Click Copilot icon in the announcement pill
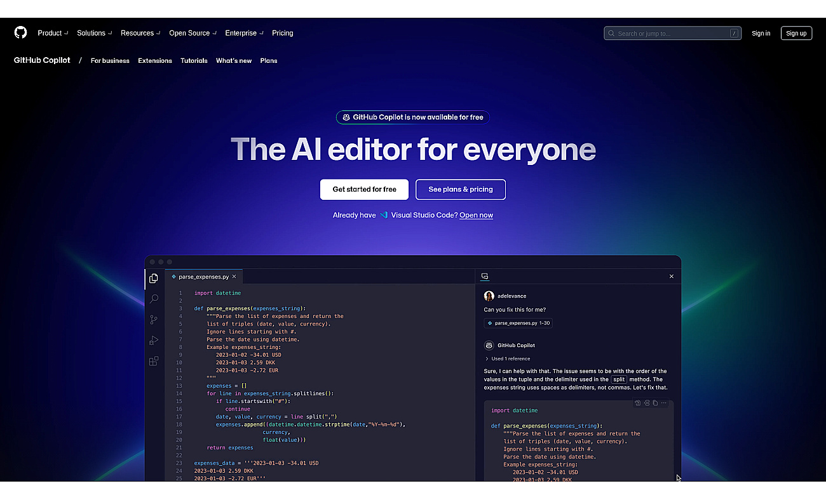 pos(346,117)
